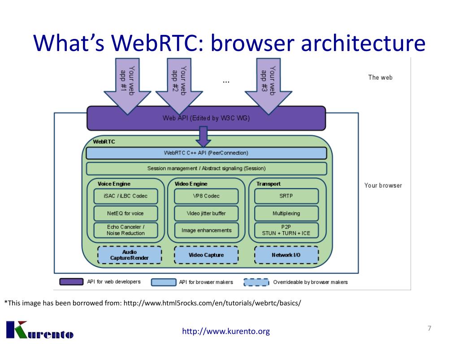Click the dashed legend swatch for overrideable
459x344 pixels.
(x=256, y=282)
